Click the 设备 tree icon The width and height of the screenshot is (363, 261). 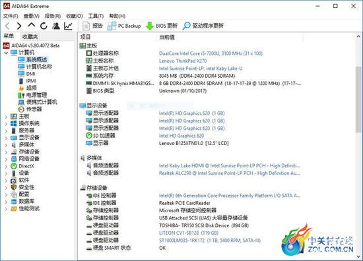pos(14,173)
